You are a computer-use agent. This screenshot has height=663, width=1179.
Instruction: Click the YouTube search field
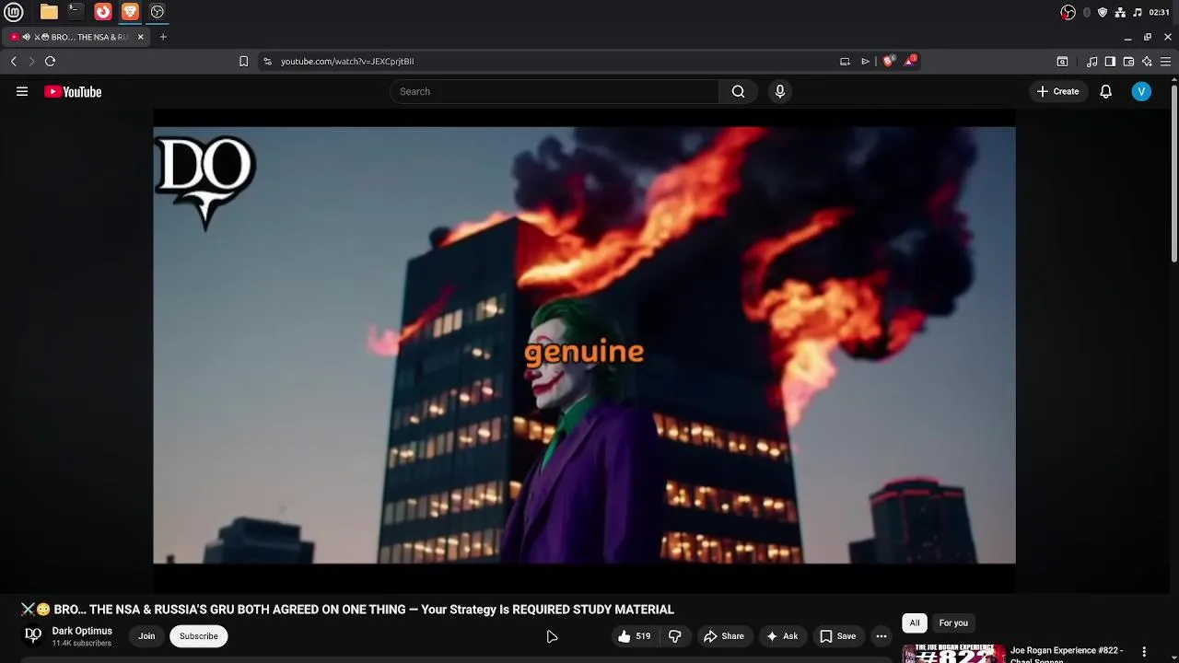[x=554, y=91]
